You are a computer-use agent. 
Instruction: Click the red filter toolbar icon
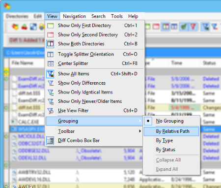pos(193,27)
